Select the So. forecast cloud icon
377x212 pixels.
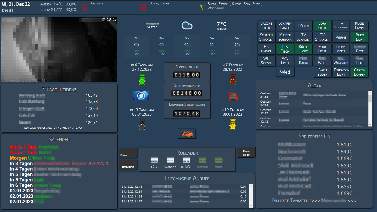pos(237,45)
